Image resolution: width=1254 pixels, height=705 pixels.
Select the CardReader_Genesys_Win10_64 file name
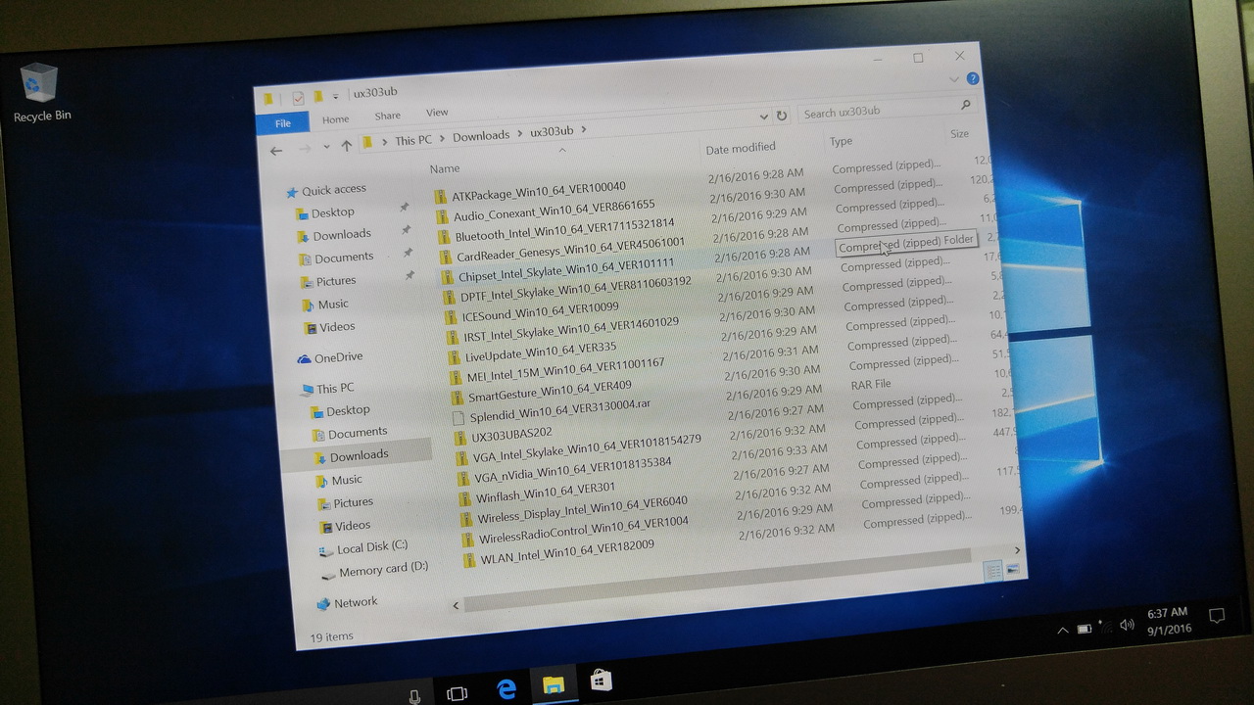571,249
